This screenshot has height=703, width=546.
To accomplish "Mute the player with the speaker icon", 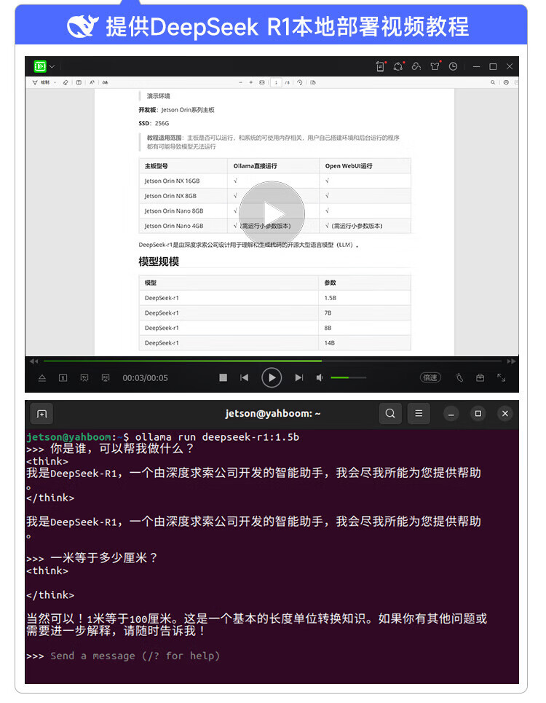I will [320, 377].
